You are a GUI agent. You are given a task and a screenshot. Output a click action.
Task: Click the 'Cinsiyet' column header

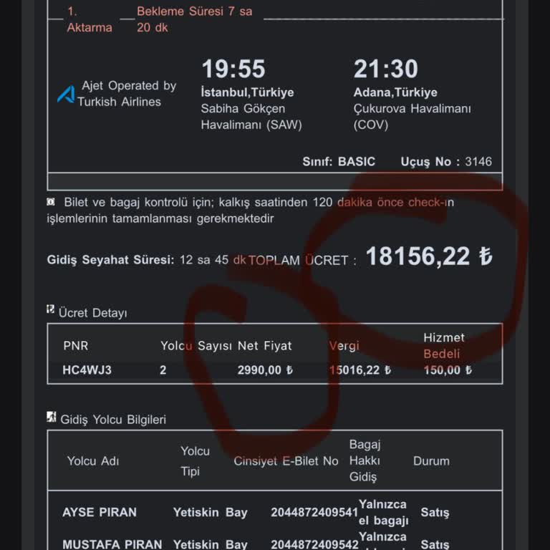(256, 461)
